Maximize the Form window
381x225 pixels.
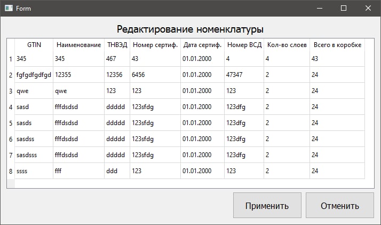point(344,8)
